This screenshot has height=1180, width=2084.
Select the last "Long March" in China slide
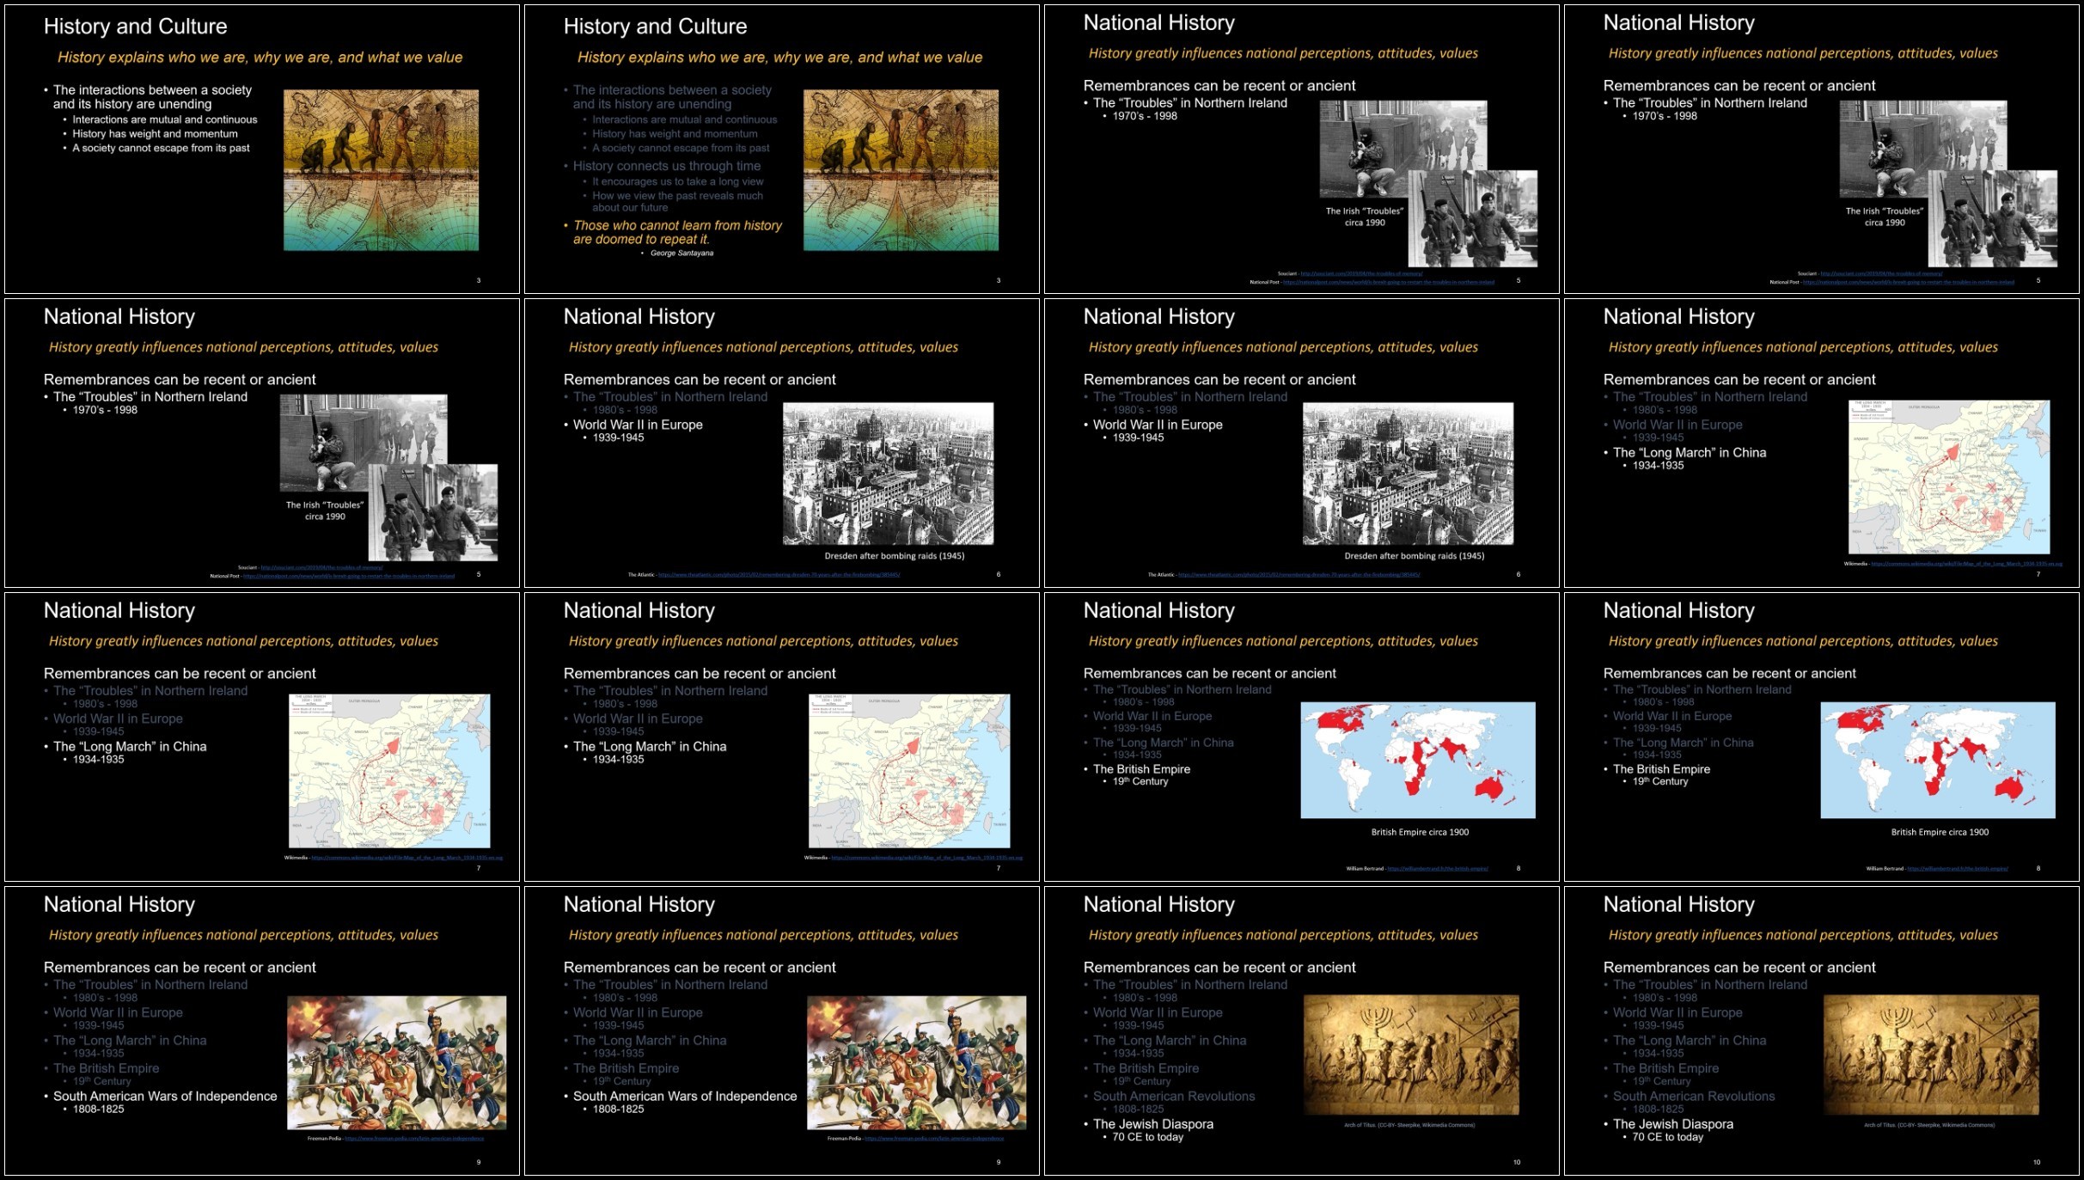[781, 737]
